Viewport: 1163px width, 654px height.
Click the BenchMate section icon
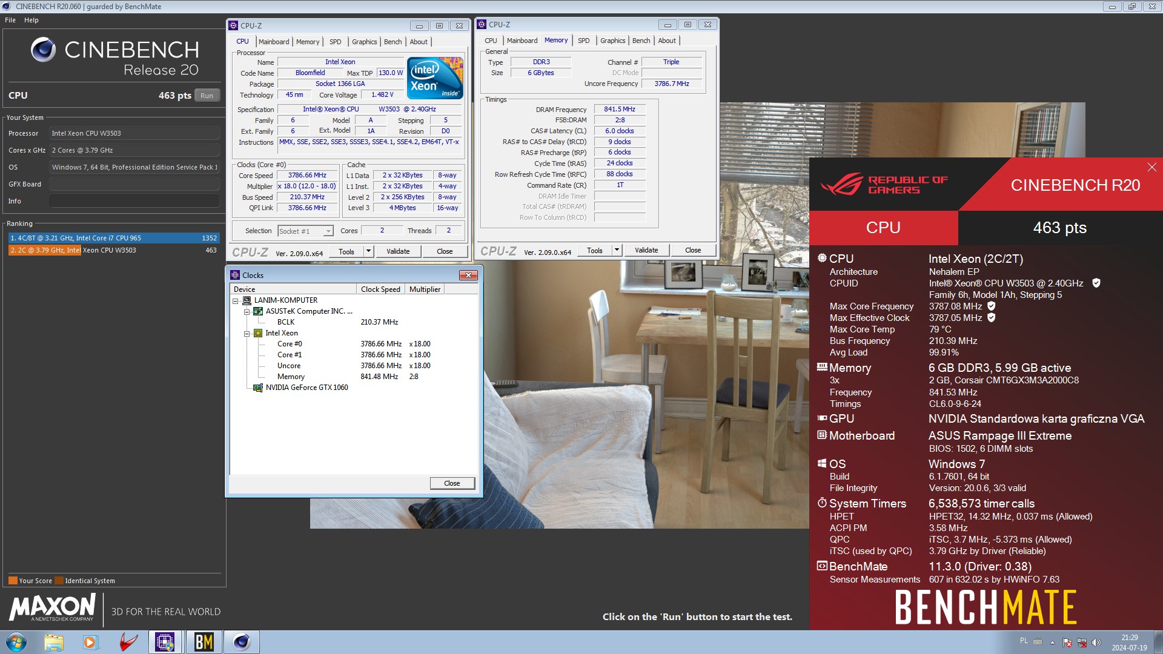pos(822,566)
